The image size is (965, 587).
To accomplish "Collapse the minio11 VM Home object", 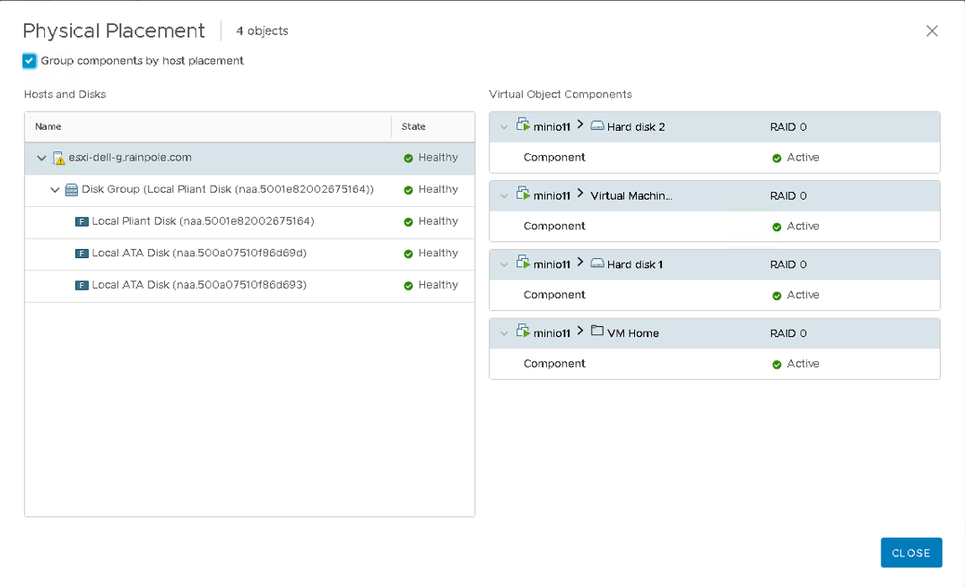I will [x=504, y=333].
